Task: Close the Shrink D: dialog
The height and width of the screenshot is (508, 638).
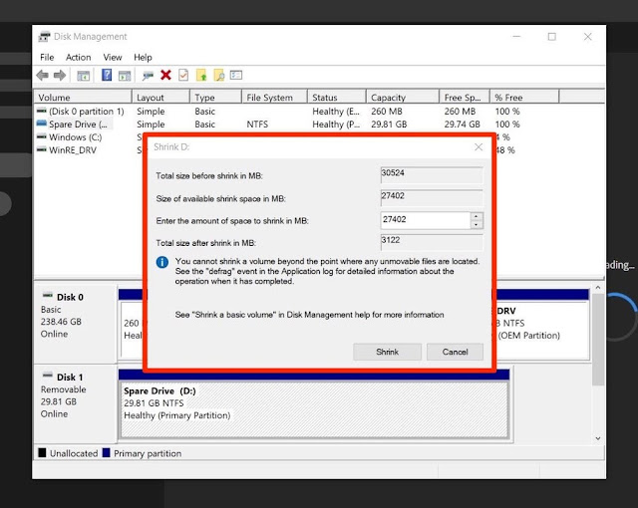Action: click(478, 147)
